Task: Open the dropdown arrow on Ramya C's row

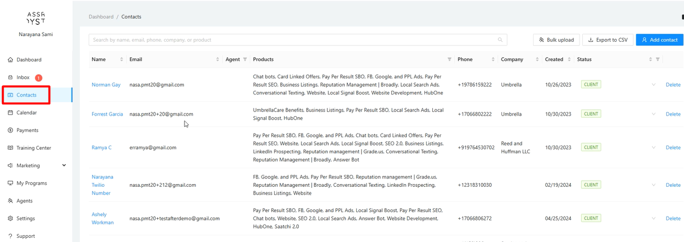Action: (653, 148)
